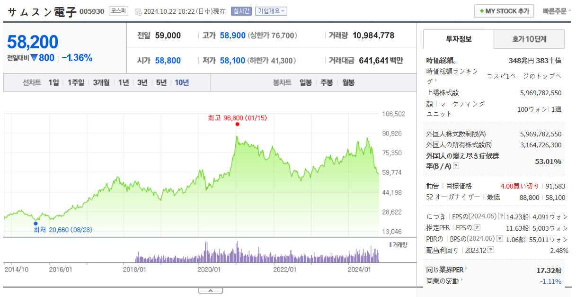
Task: Switch to the 호가10단계 tab
Action: [x=529, y=39]
